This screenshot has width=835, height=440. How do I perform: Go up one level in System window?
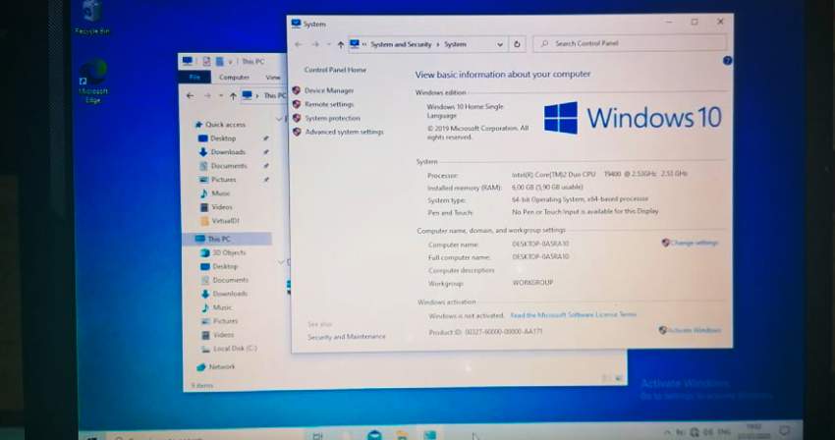[340, 44]
